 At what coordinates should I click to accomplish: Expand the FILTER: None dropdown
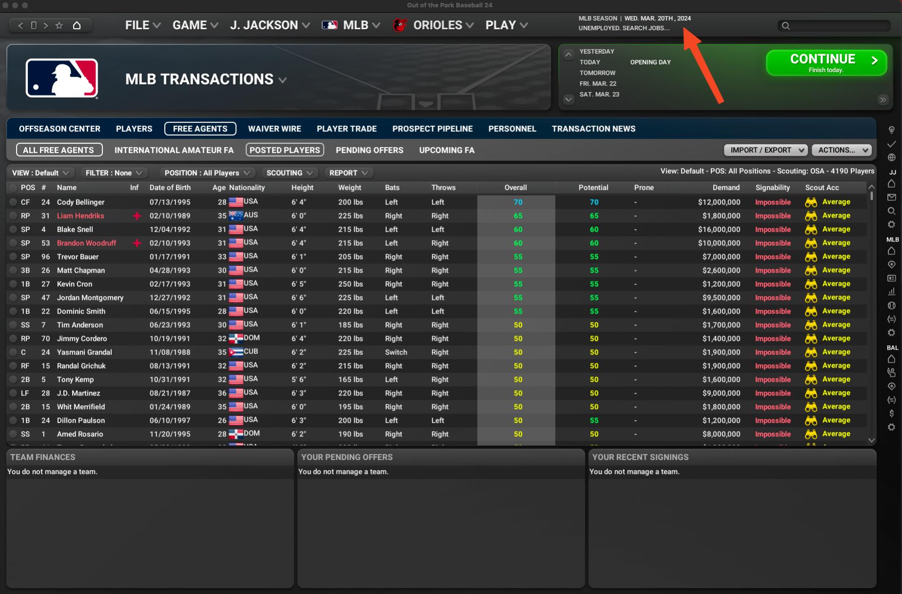pyautogui.click(x=114, y=173)
